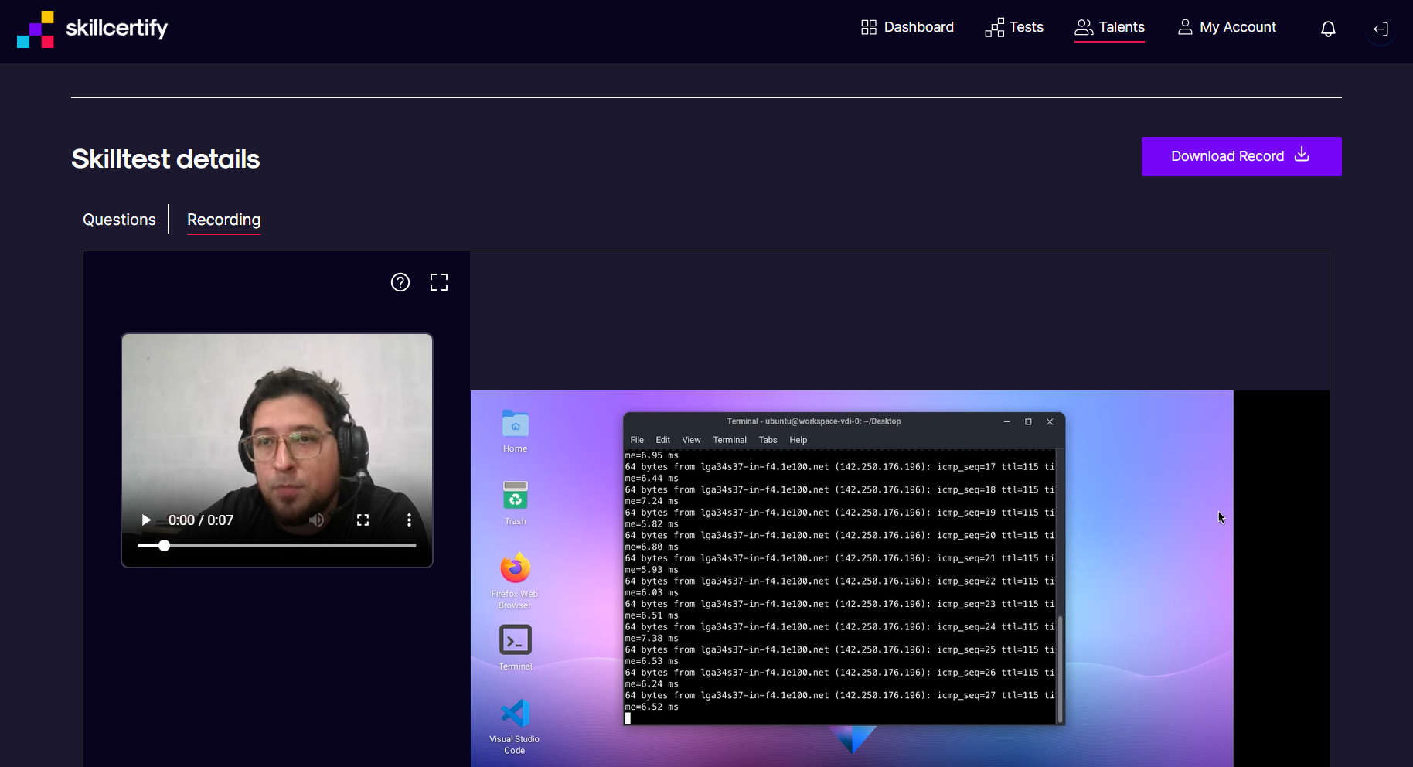The image size is (1413, 767).
Task: Switch to the Questions tab
Action: [119, 220]
